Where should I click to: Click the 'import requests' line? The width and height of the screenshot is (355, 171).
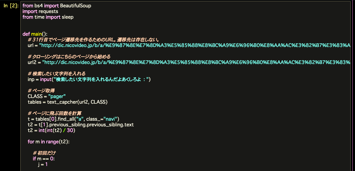pyautogui.click(x=40, y=11)
